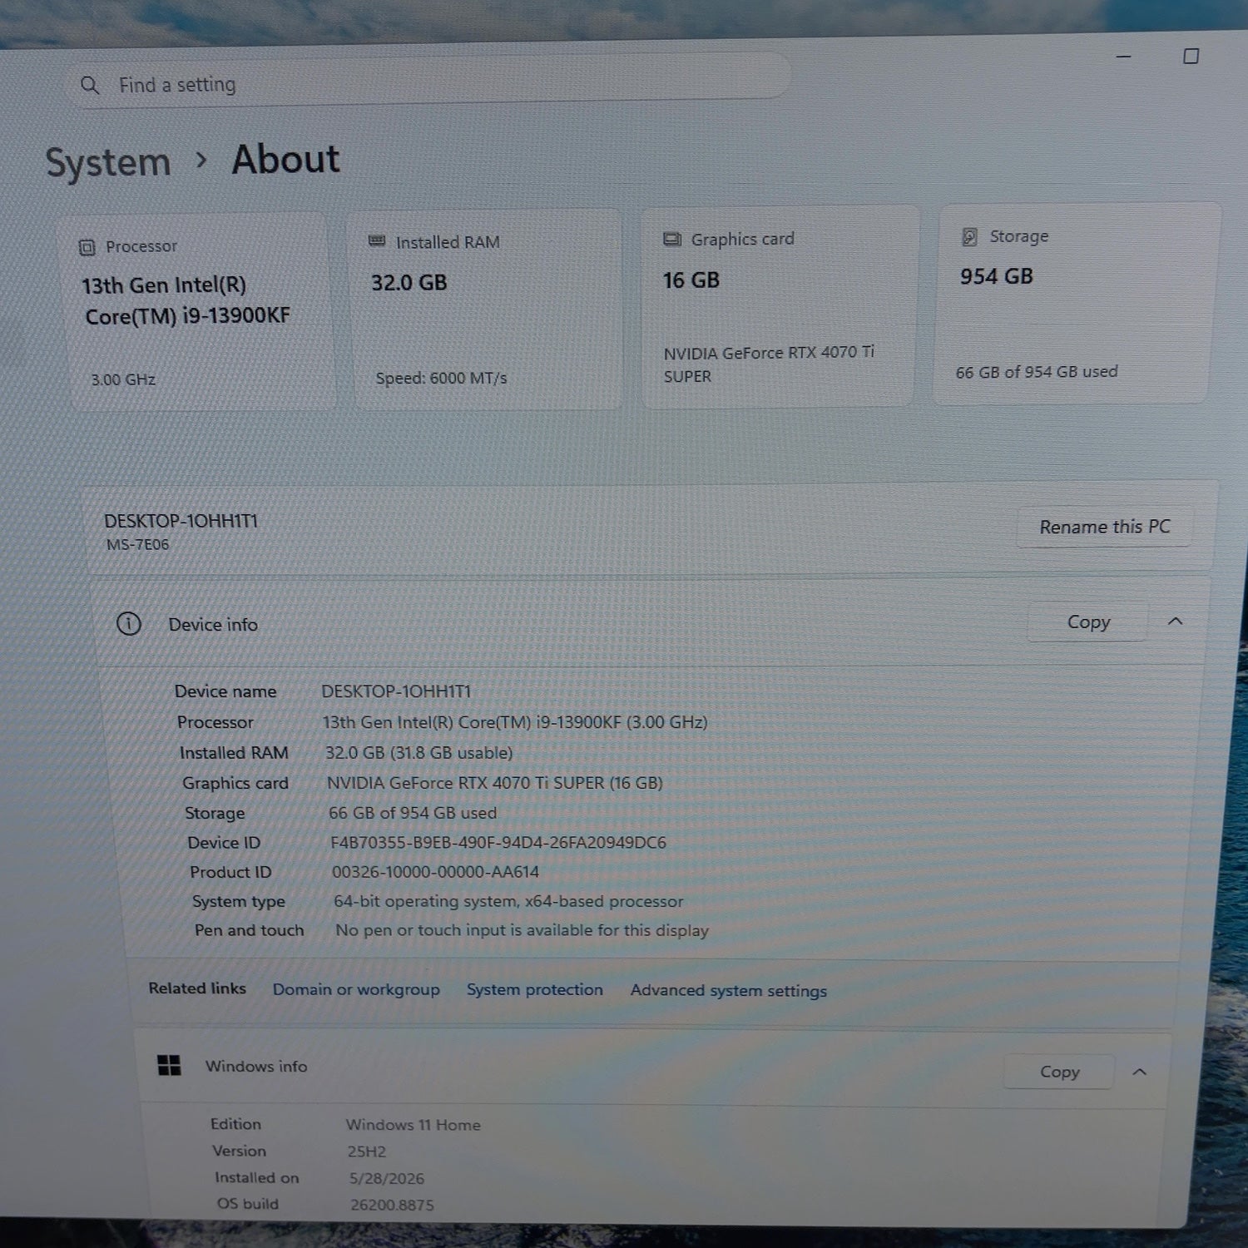
Task: Click the Installed RAM memory icon
Action: click(377, 241)
